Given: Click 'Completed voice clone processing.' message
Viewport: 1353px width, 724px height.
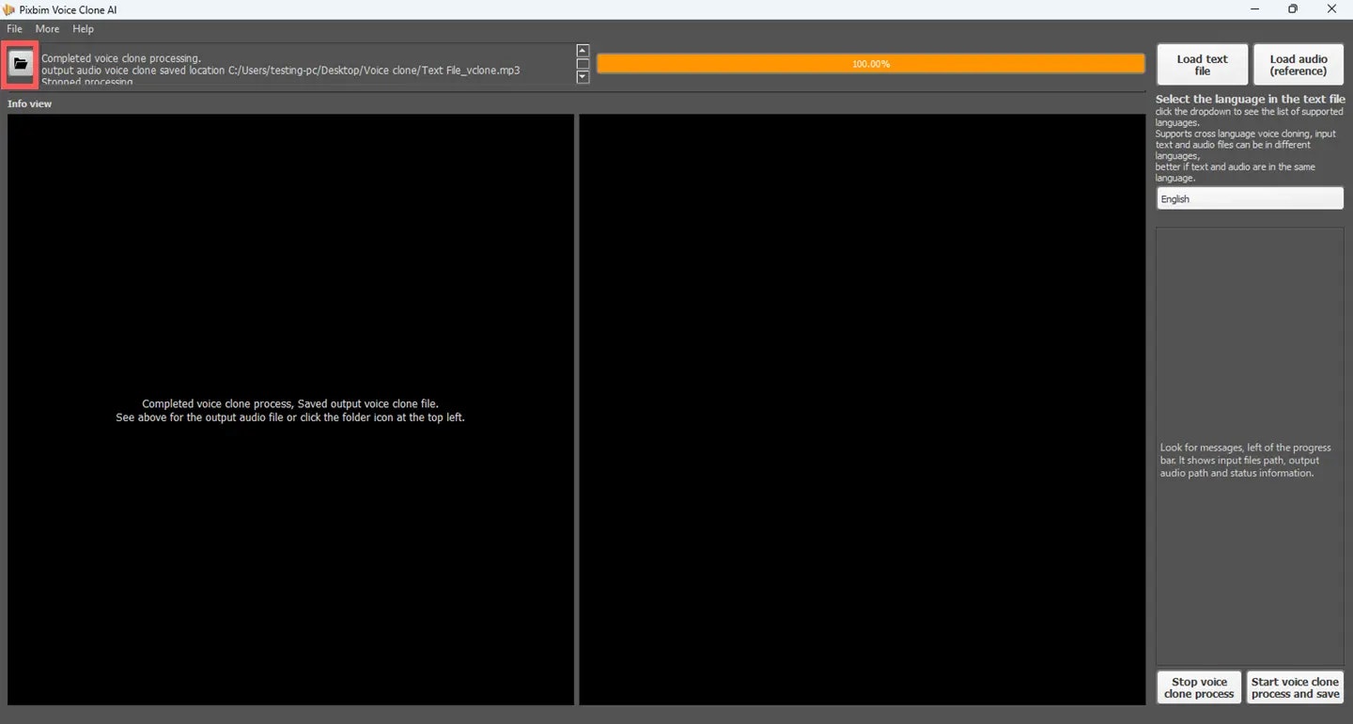Looking at the screenshot, I should click(121, 58).
